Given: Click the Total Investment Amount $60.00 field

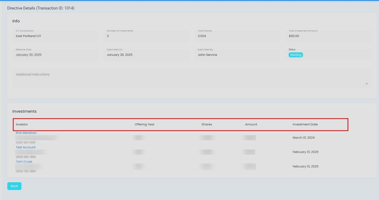Looking at the screenshot, I should 328,36.
